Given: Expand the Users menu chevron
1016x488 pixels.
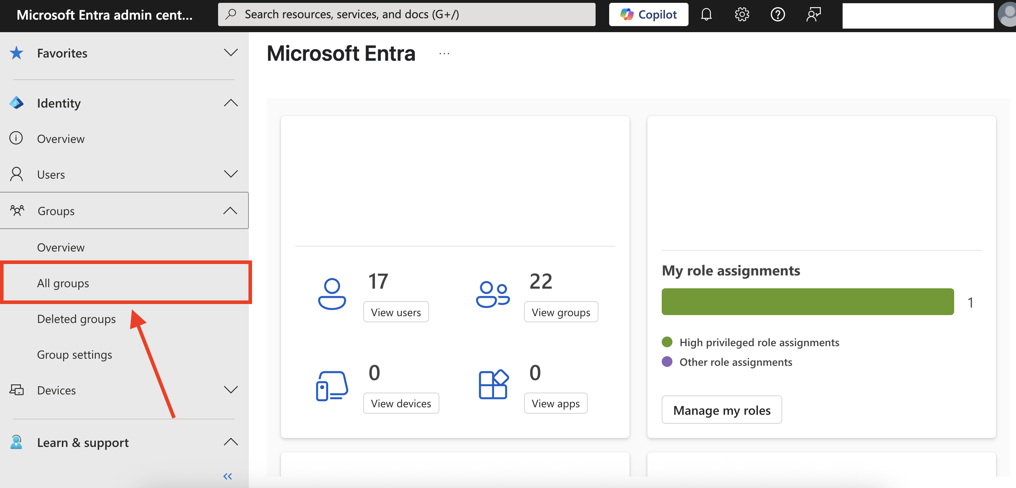Looking at the screenshot, I should (x=231, y=174).
